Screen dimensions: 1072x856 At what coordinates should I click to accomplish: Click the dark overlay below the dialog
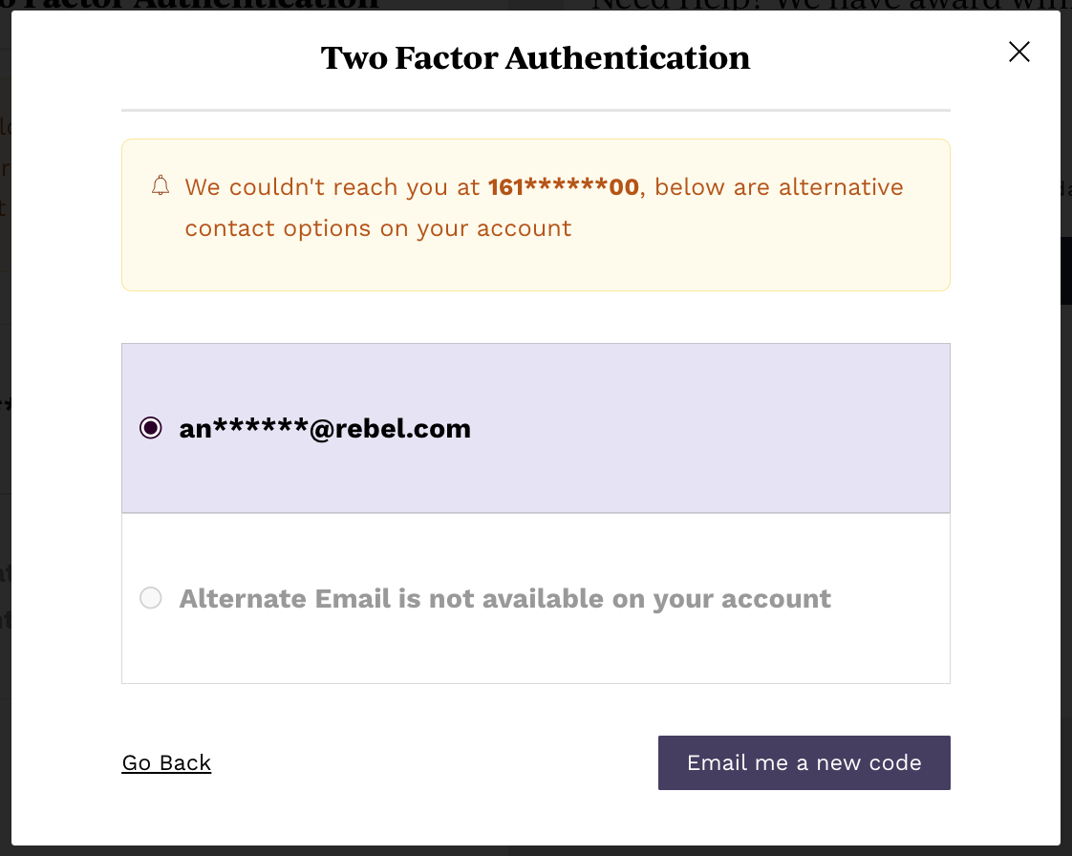pyautogui.click(x=536, y=851)
